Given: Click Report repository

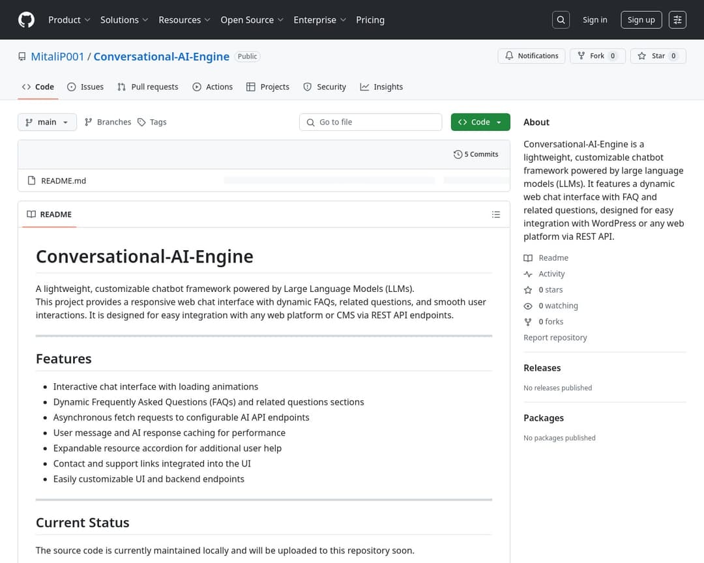Looking at the screenshot, I should click(x=555, y=338).
